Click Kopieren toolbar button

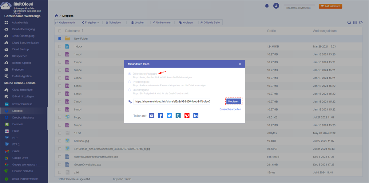(x=185, y=22)
